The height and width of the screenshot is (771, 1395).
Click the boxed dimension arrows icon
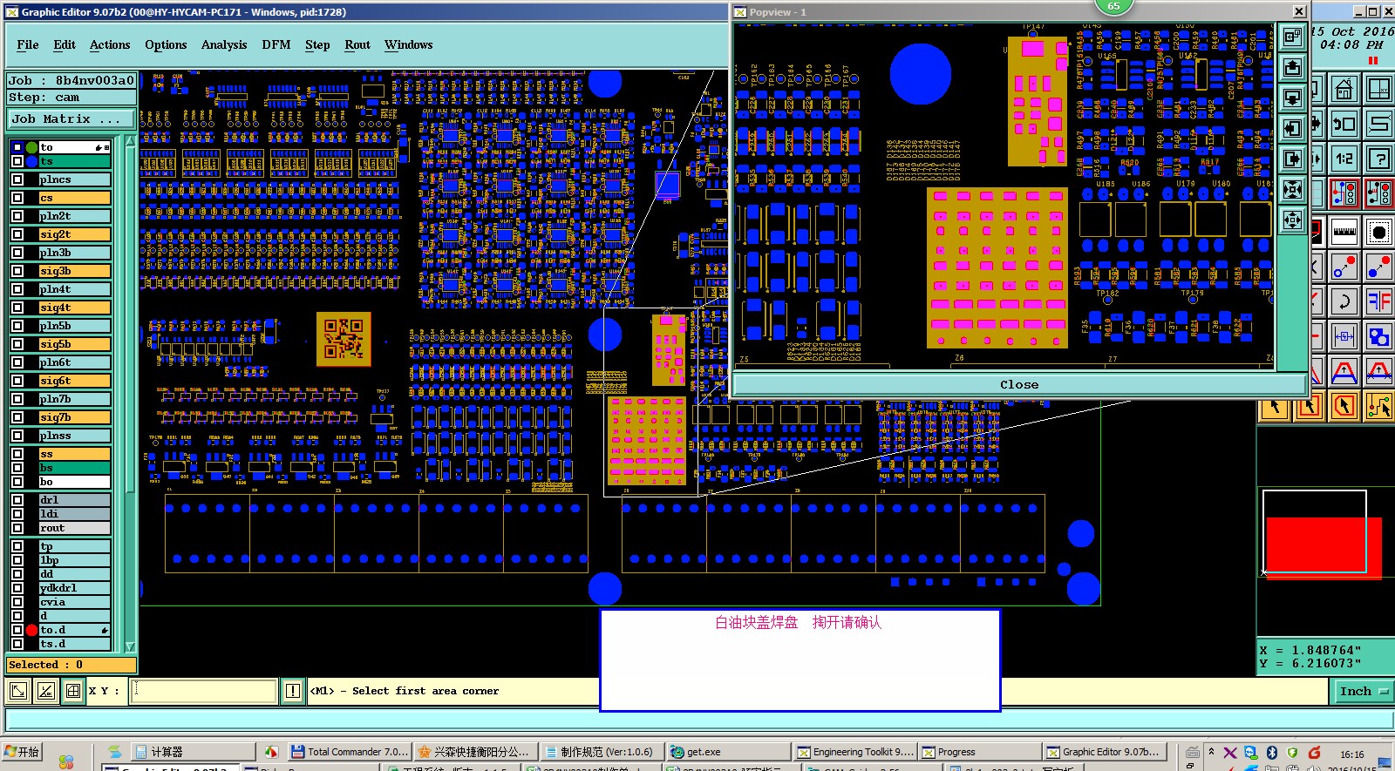(1344, 337)
